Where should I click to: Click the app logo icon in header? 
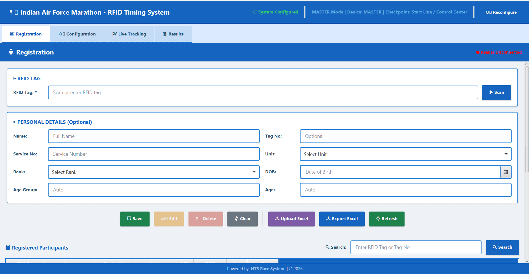[x=11, y=12]
